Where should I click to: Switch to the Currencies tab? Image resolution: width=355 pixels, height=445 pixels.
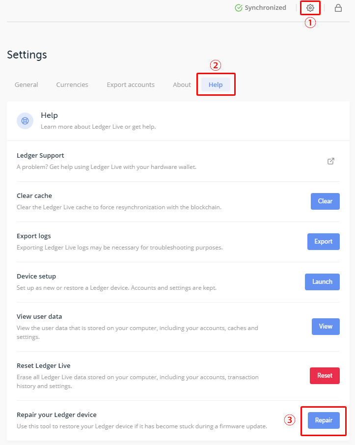pyautogui.click(x=72, y=84)
